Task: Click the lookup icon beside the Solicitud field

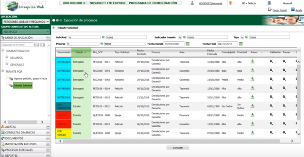Action: pyautogui.click(x=104, y=37)
